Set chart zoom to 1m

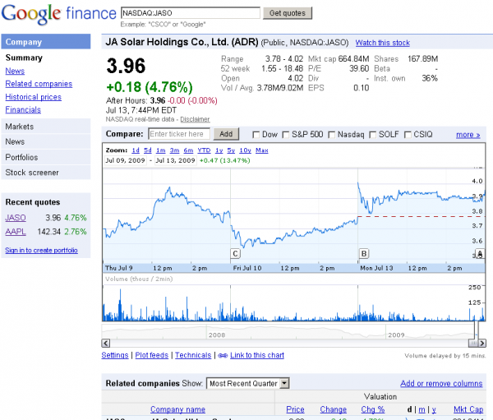[x=161, y=150]
